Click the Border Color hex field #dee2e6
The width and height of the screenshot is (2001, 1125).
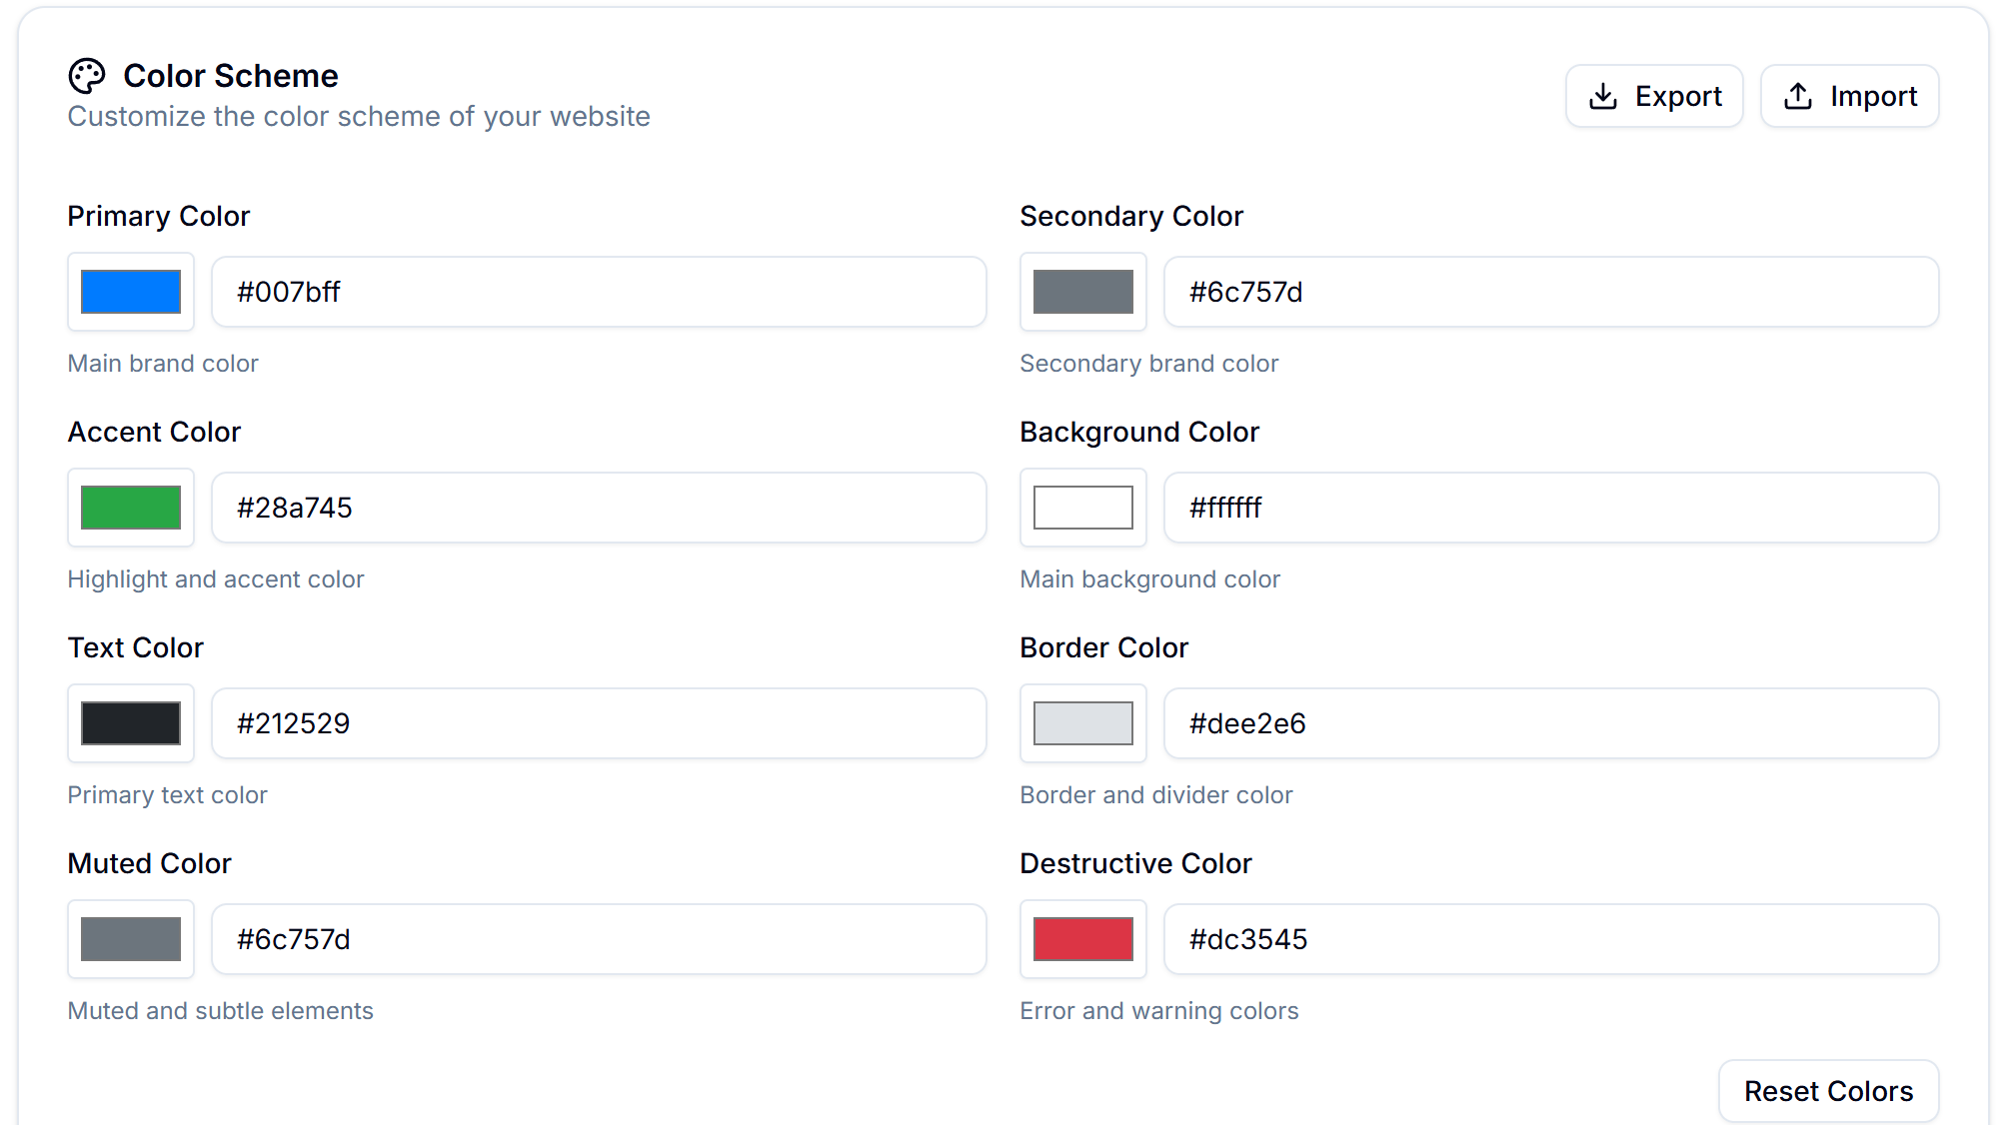(1550, 723)
